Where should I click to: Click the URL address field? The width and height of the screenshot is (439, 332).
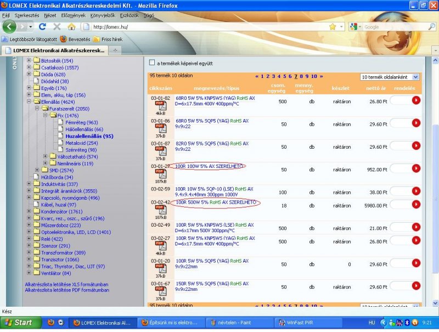click(x=207, y=27)
